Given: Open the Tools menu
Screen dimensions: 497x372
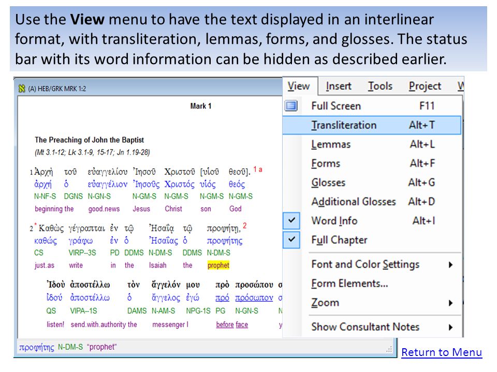Looking at the screenshot, I should (380, 86).
